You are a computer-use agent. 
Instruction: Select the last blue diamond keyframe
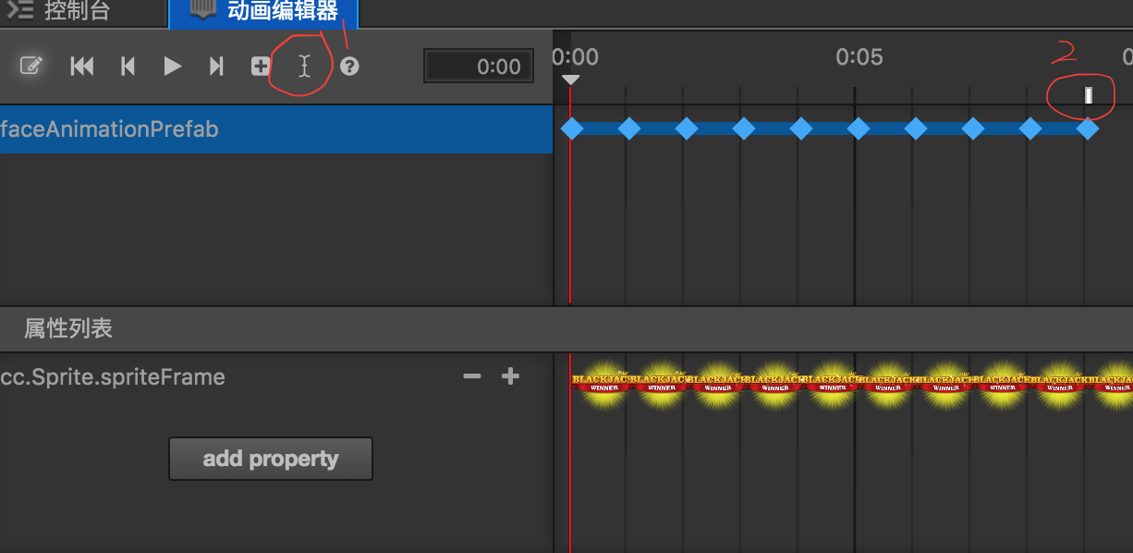1088,129
